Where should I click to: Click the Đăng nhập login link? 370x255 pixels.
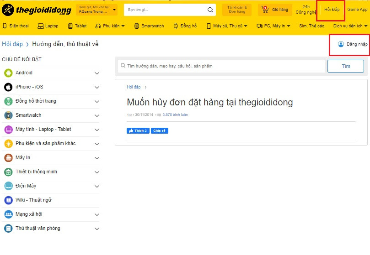(x=357, y=44)
